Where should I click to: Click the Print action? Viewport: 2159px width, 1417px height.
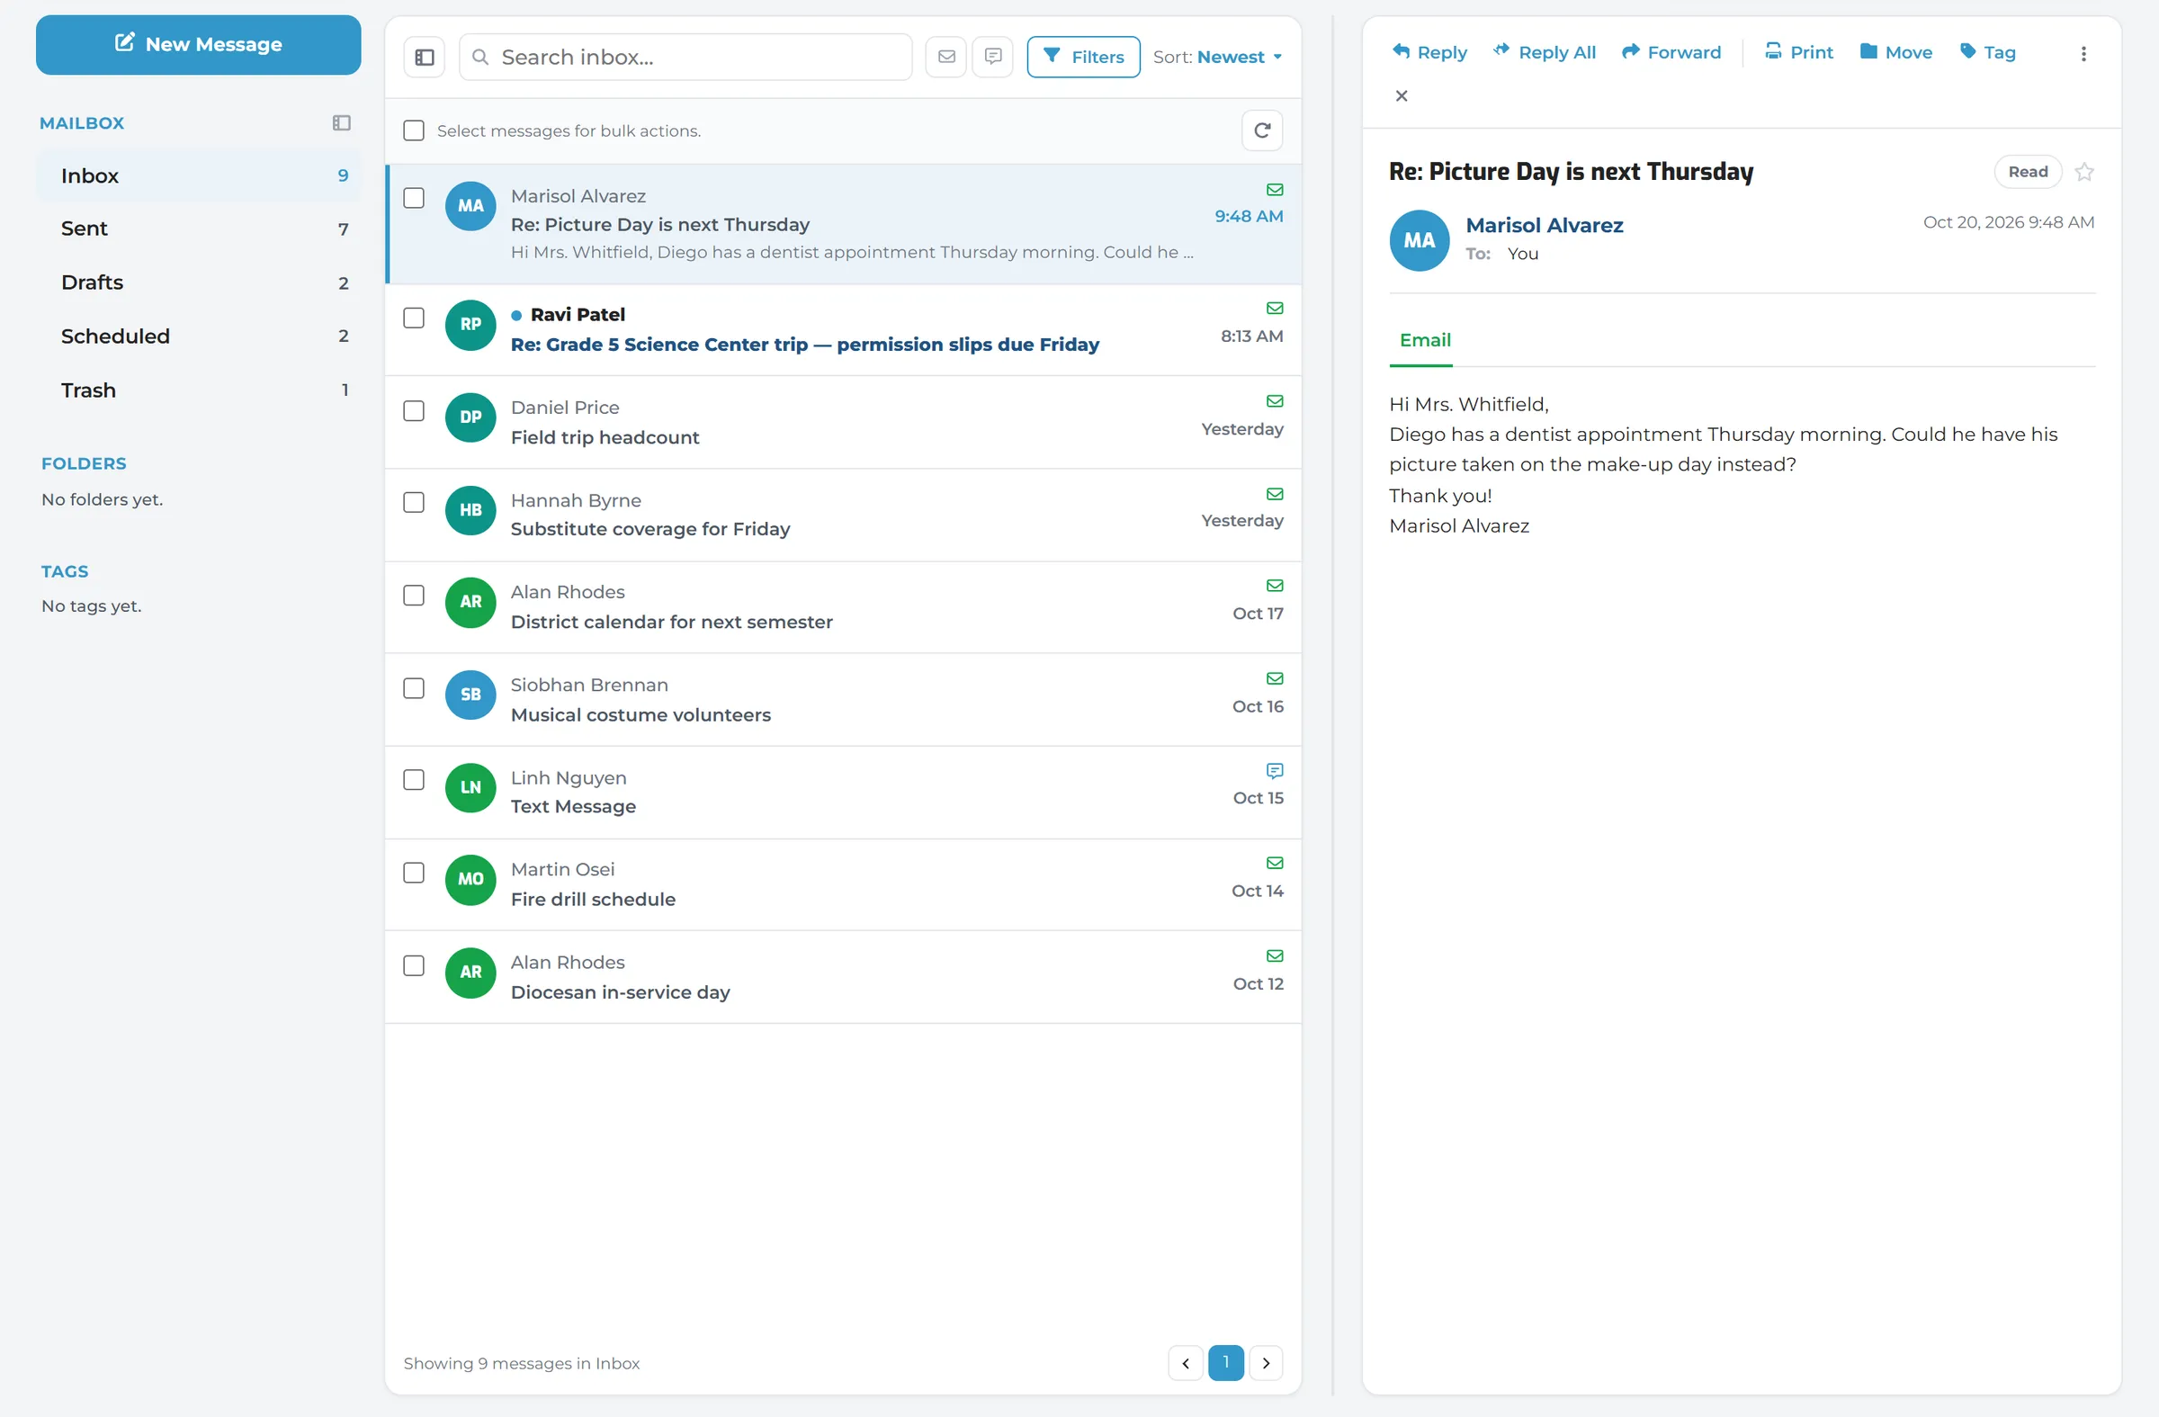(x=1799, y=51)
